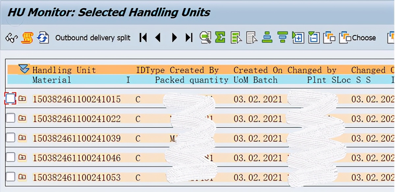Select HU number 150382461100241022
The width and height of the screenshot is (395, 192).
pos(77,119)
